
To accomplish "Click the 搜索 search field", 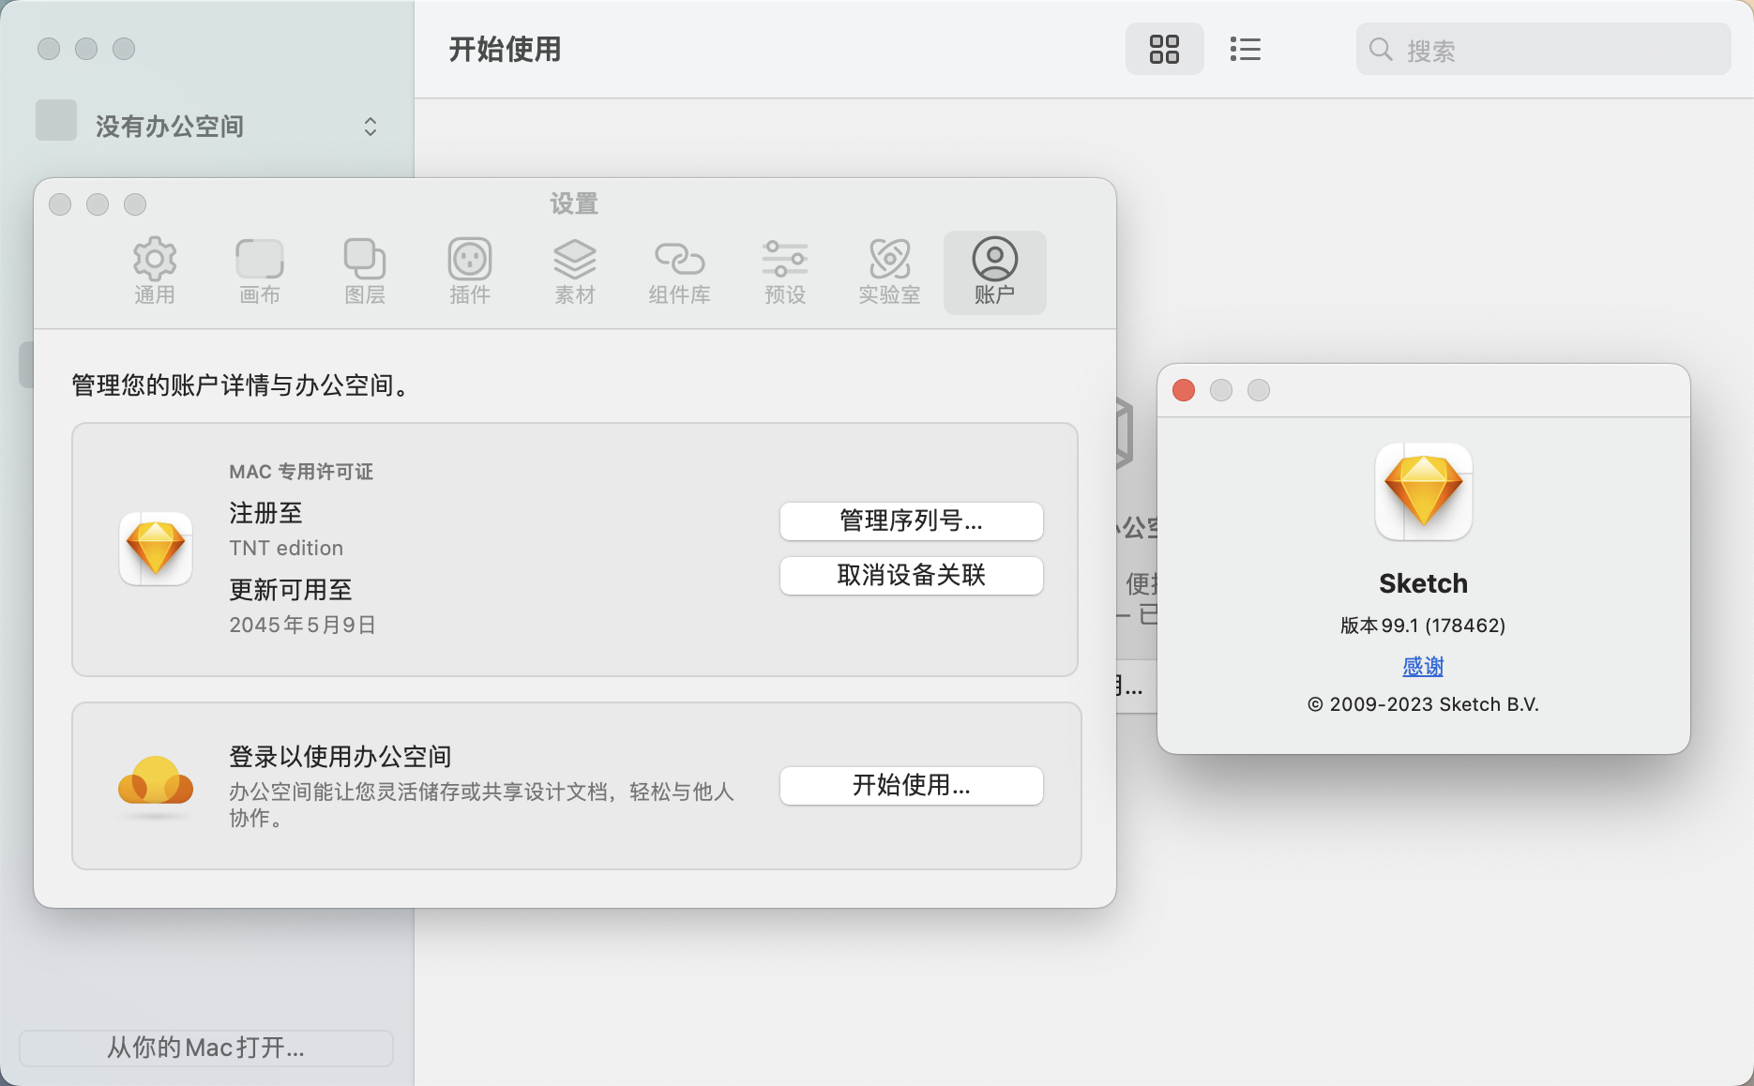I will point(1543,49).
